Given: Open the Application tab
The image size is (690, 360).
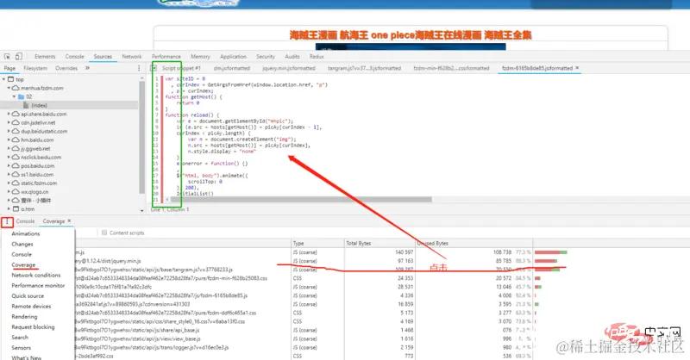Looking at the screenshot, I should point(233,57).
